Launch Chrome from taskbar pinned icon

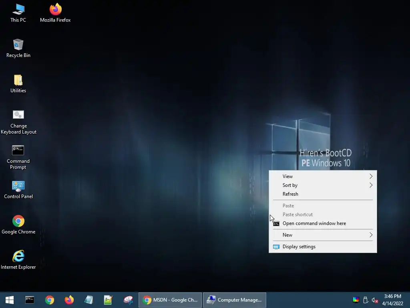coord(49,300)
